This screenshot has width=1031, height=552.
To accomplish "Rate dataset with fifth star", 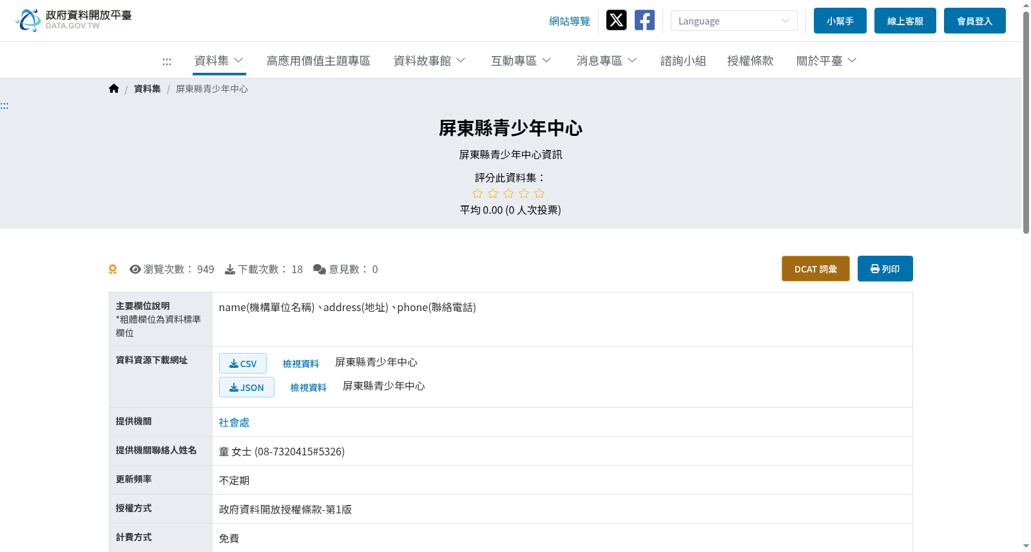I will pos(539,193).
